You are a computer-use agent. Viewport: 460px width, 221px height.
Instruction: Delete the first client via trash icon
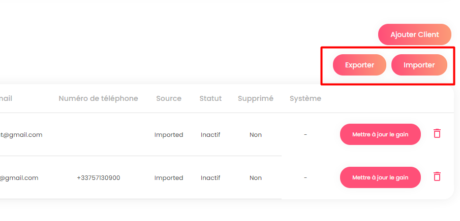437,133
